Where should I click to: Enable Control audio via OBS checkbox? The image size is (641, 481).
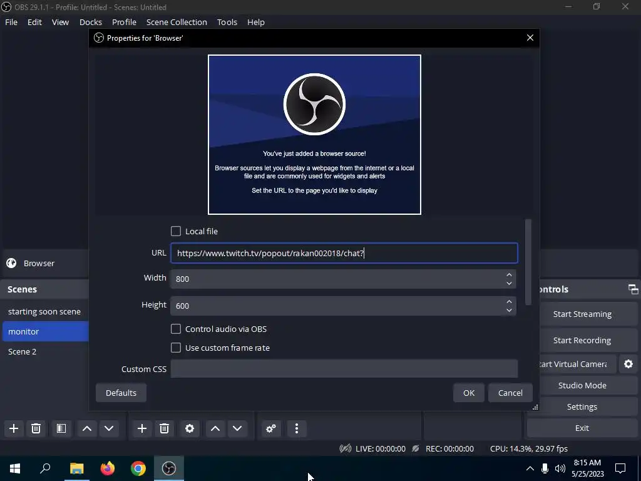click(x=176, y=329)
